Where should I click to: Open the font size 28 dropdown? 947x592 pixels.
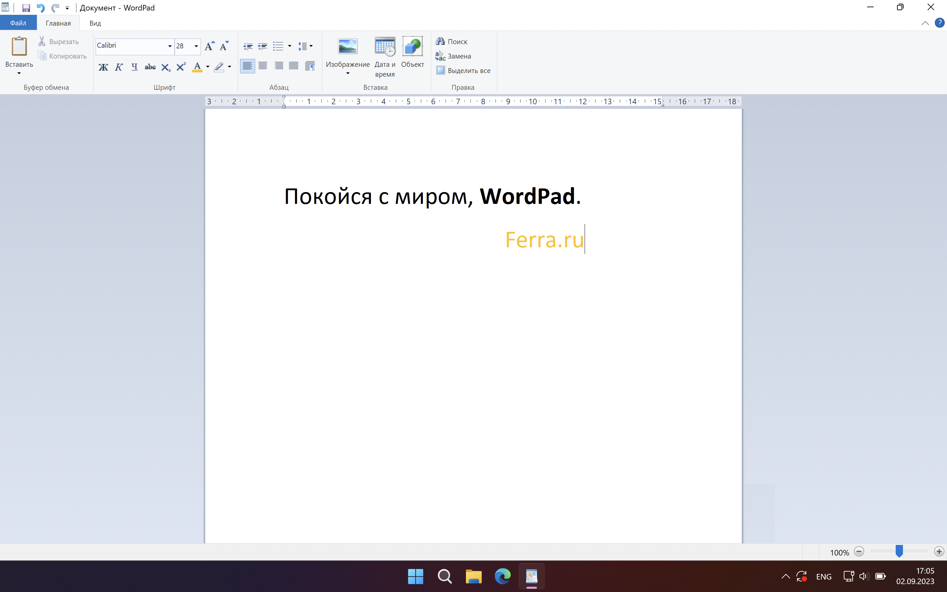[196, 46]
